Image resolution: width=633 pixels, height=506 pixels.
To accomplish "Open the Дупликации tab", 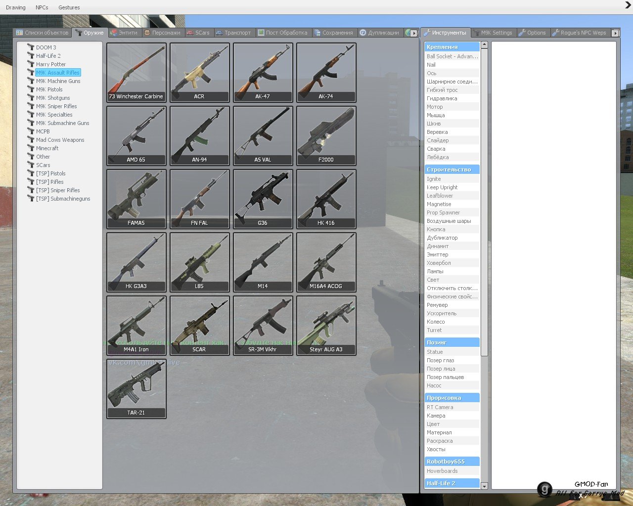I will [x=380, y=33].
